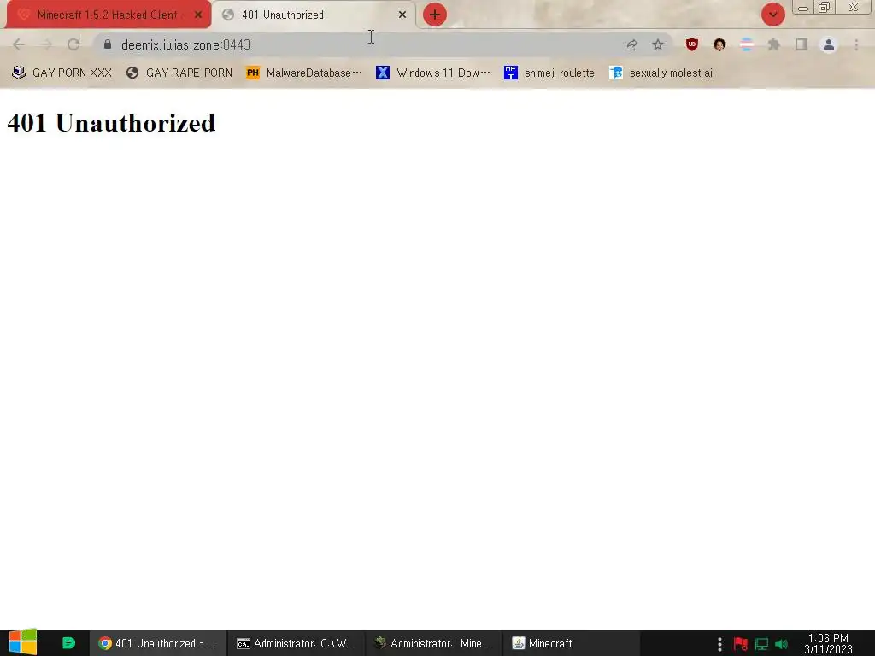Viewport: 875px width, 656px height.
Task: Switch to the Chrome 401 Unauthorized taskbar item
Action: pos(158,643)
